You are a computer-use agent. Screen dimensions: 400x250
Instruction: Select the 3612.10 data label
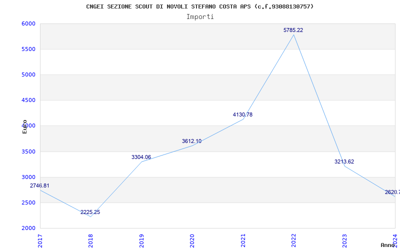[191, 141]
